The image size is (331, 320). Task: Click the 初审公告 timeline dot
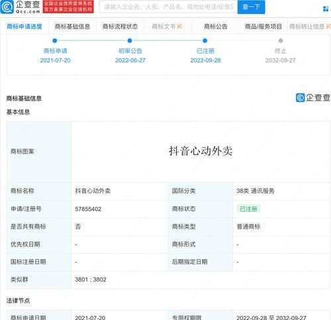pos(130,40)
